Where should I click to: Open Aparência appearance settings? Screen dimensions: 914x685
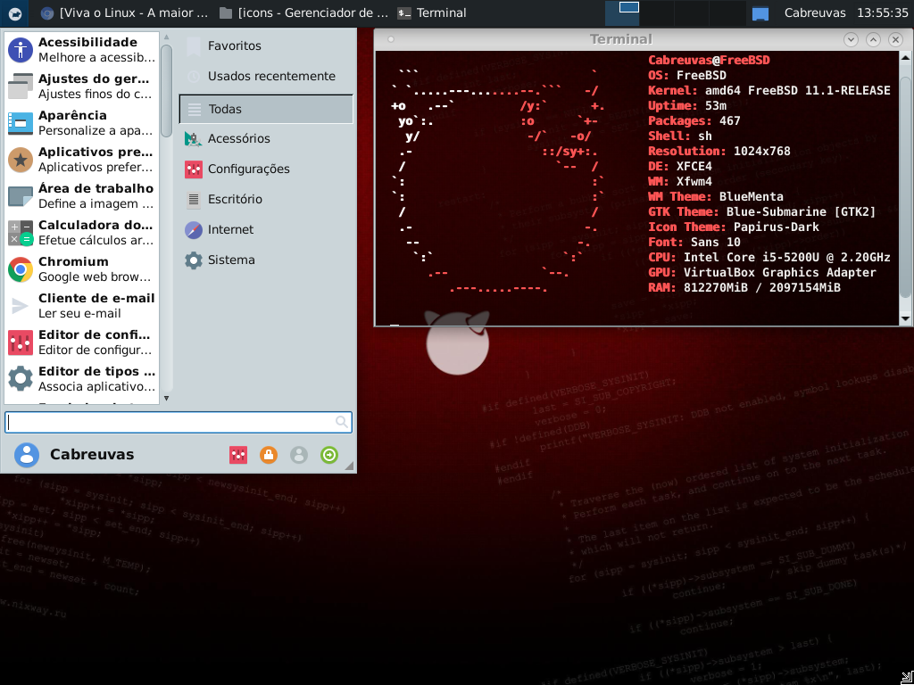click(81, 123)
